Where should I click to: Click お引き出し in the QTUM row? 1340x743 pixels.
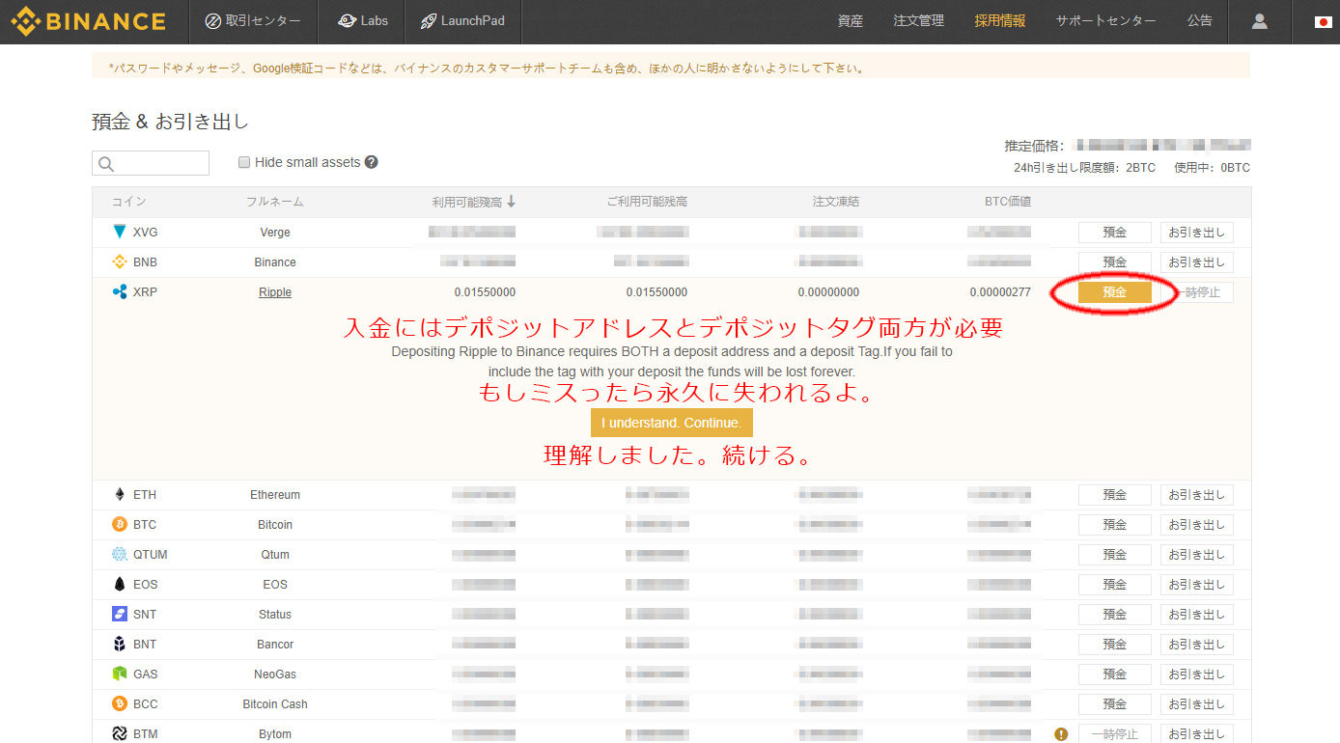coord(1197,554)
